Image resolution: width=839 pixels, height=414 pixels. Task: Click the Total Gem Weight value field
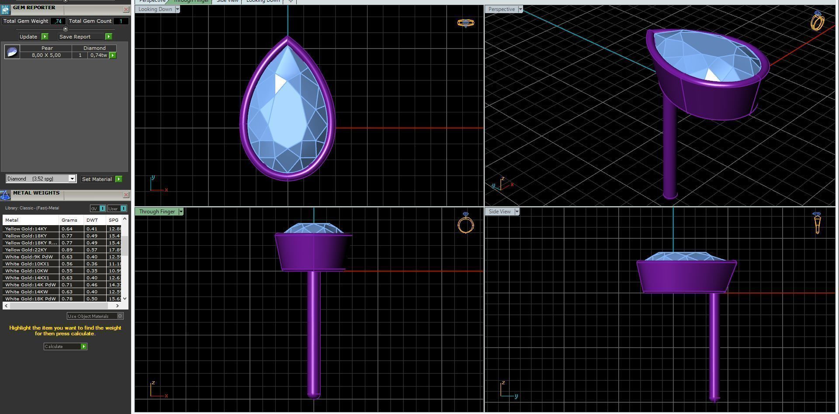pos(59,21)
